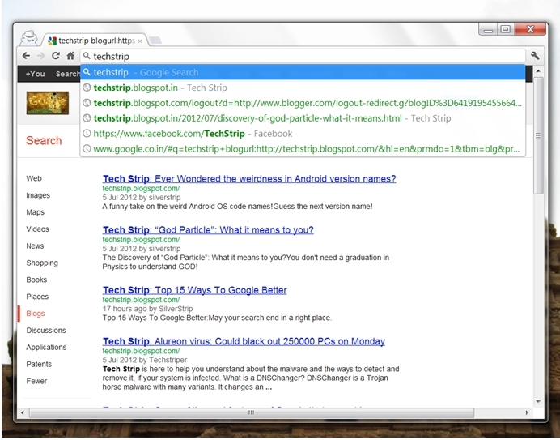Open 'Alureon virus' result link

coord(244,341)
